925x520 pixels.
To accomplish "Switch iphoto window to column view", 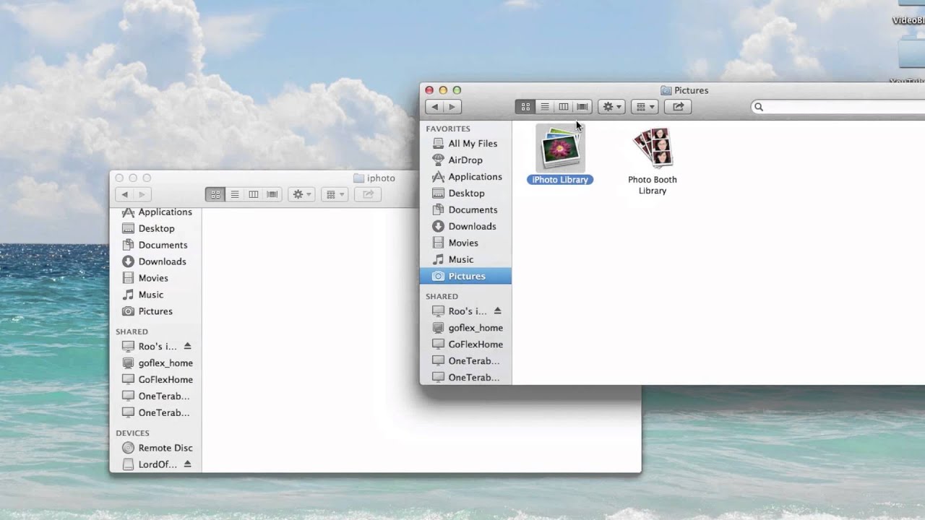I will click(253, 194).
